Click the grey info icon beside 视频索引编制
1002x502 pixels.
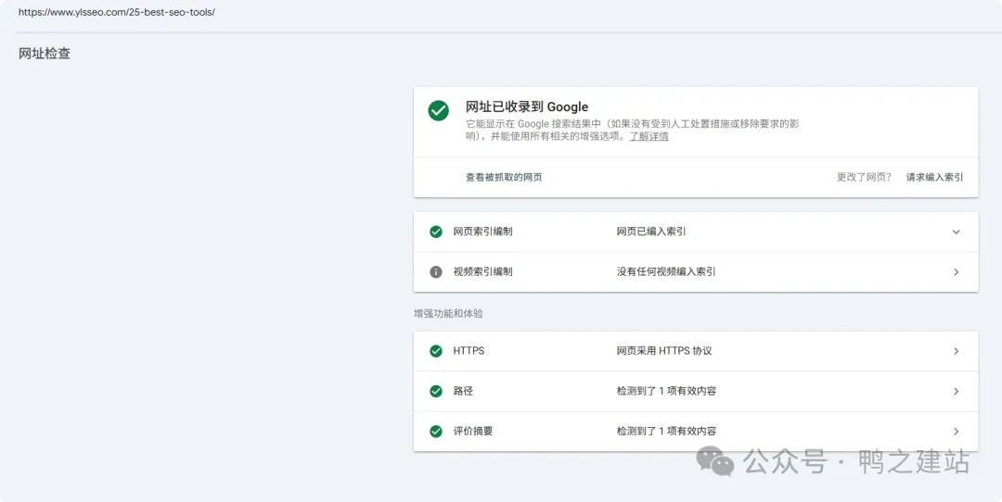click(x=436, y=271)
